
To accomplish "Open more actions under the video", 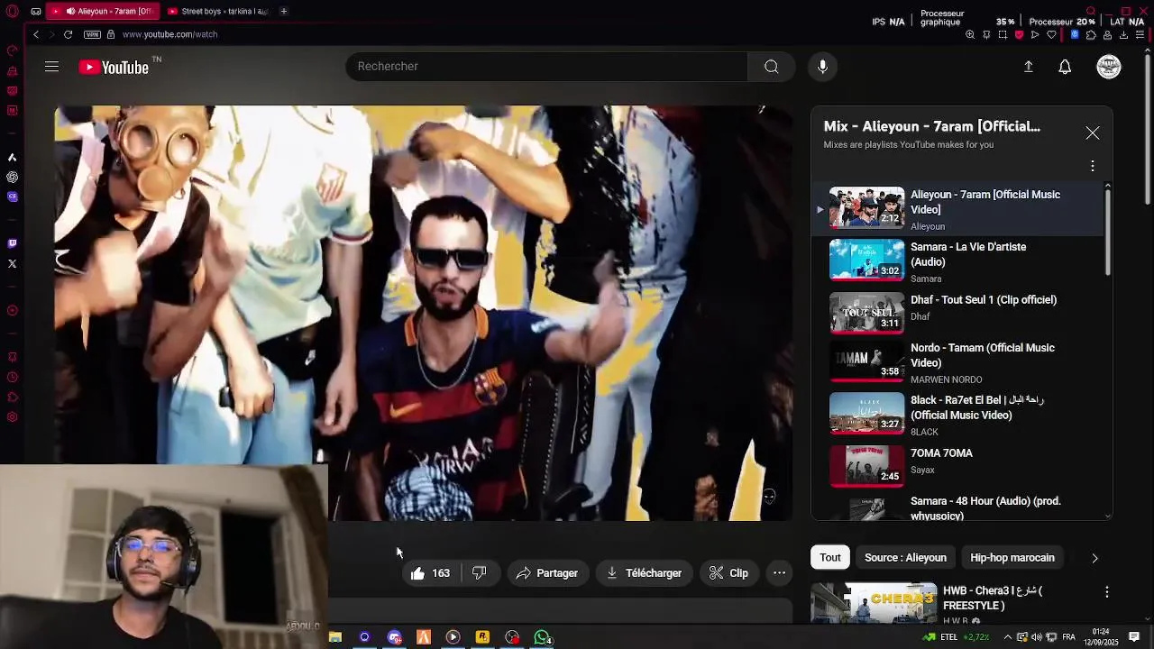I will coord(780,573).
